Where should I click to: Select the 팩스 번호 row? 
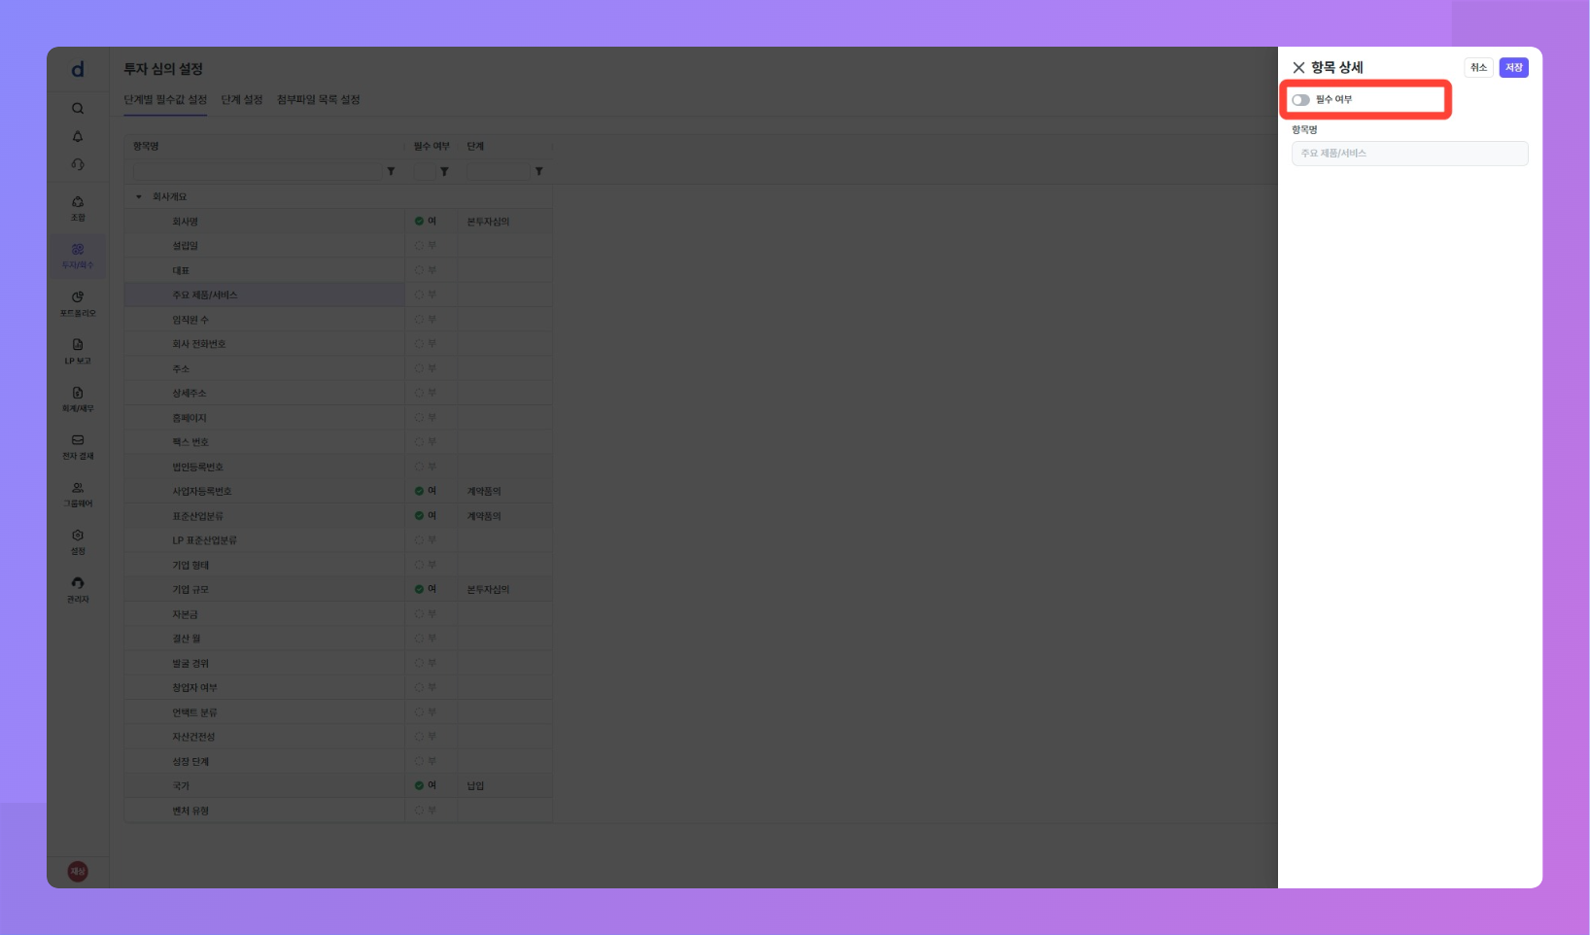point(338,442)
